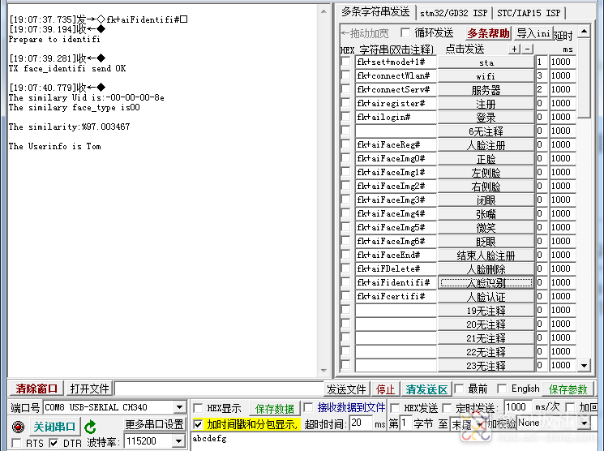The image size is (604, 451).
Task: Click the minus button above delay column
Action: point(527,49)
